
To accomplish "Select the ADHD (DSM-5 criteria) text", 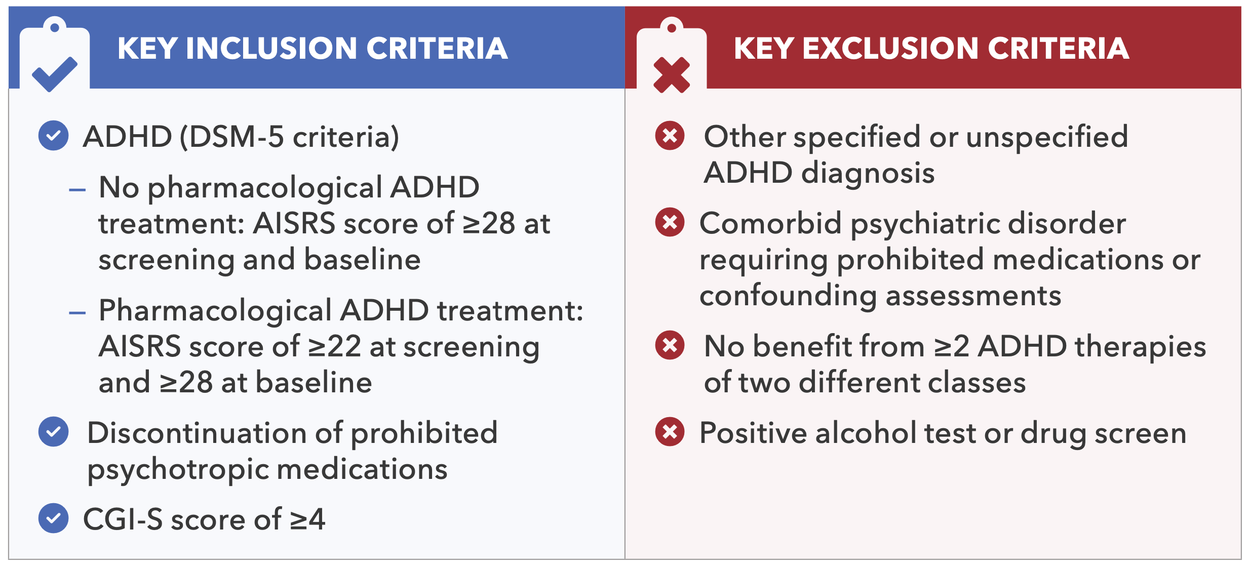I will pyautogui.click(x=241, y=137).
